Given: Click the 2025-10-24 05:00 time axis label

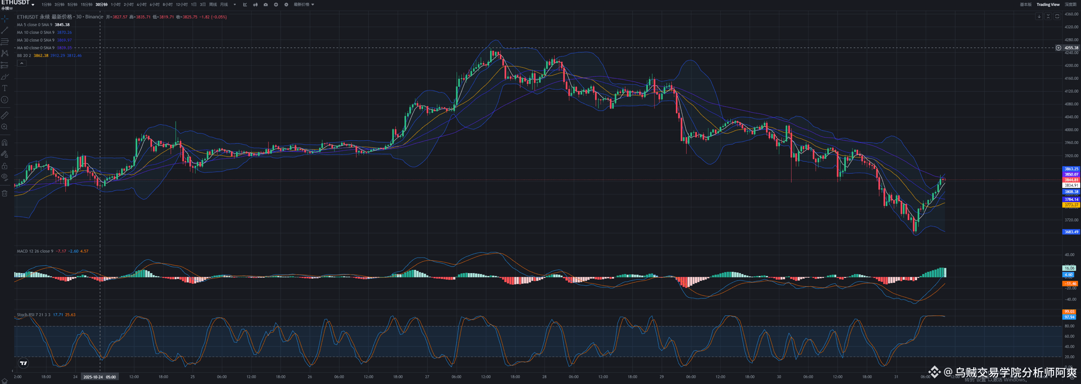Looking at the screenshot, I should point(99,377).
